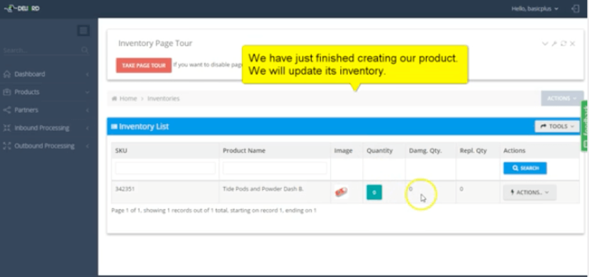The width and height of the screenshot is (589, 277).
Task: Open row 342351 ACTIONS dropdown
Action: coord(529,192)
